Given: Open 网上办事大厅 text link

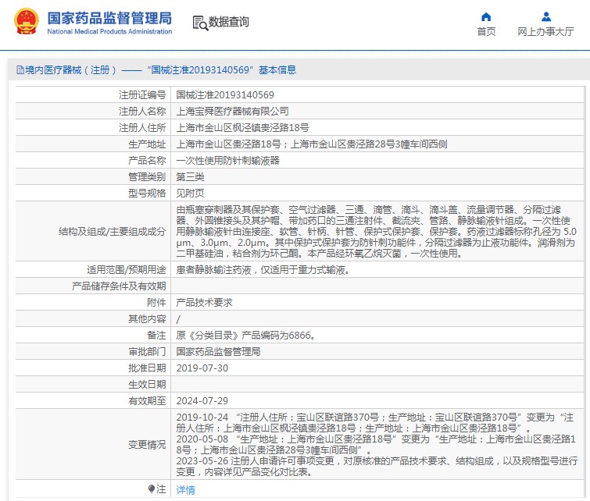Looking at the screenshot, I should click(545, 31).
